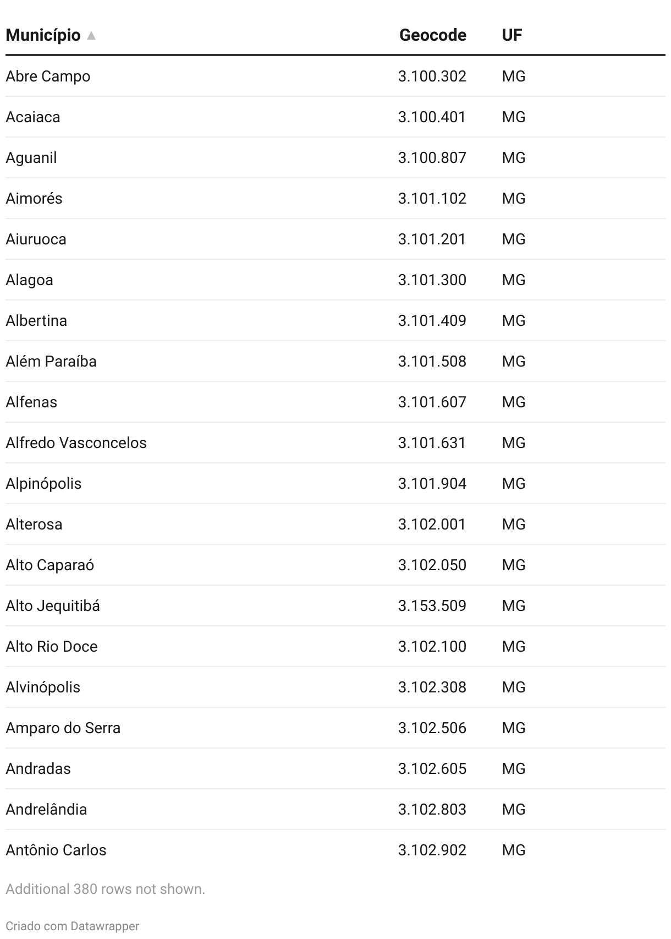Select the Abre Campo row name

48,76
